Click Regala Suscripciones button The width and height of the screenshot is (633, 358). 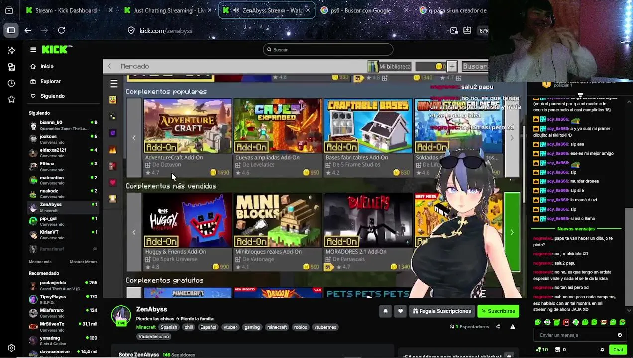pyautogui.click(x=441, y=311)
